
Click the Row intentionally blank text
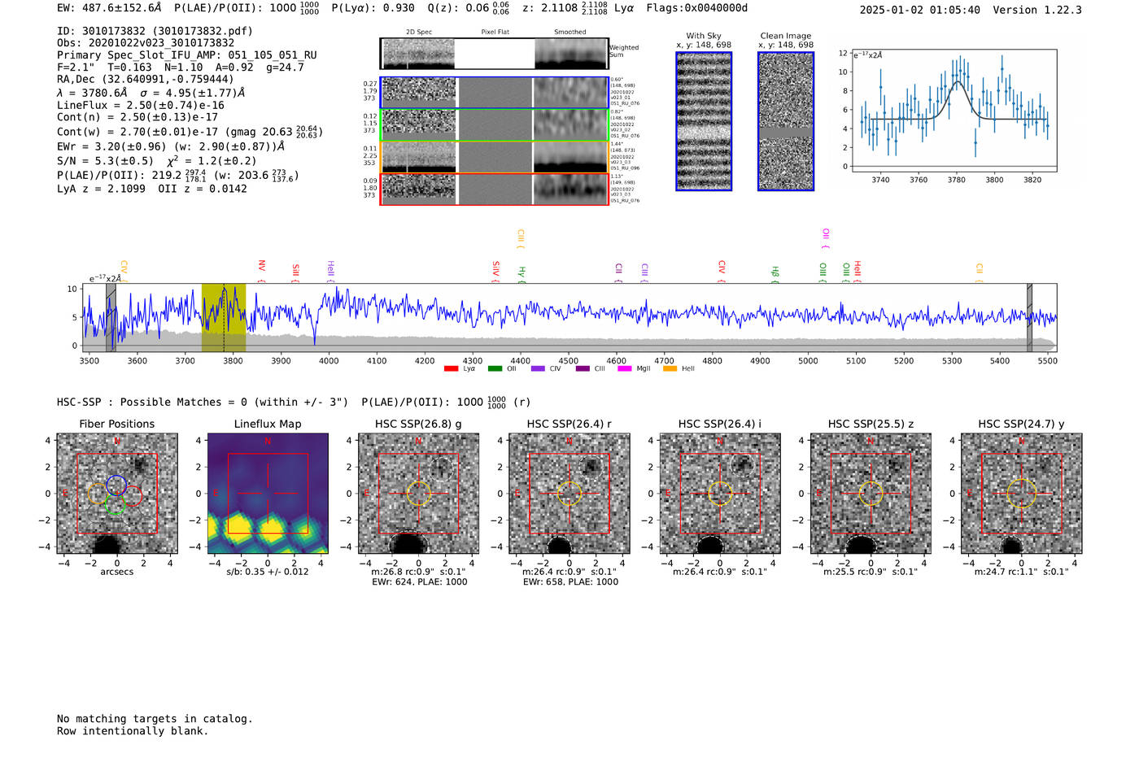click(133, 731)
